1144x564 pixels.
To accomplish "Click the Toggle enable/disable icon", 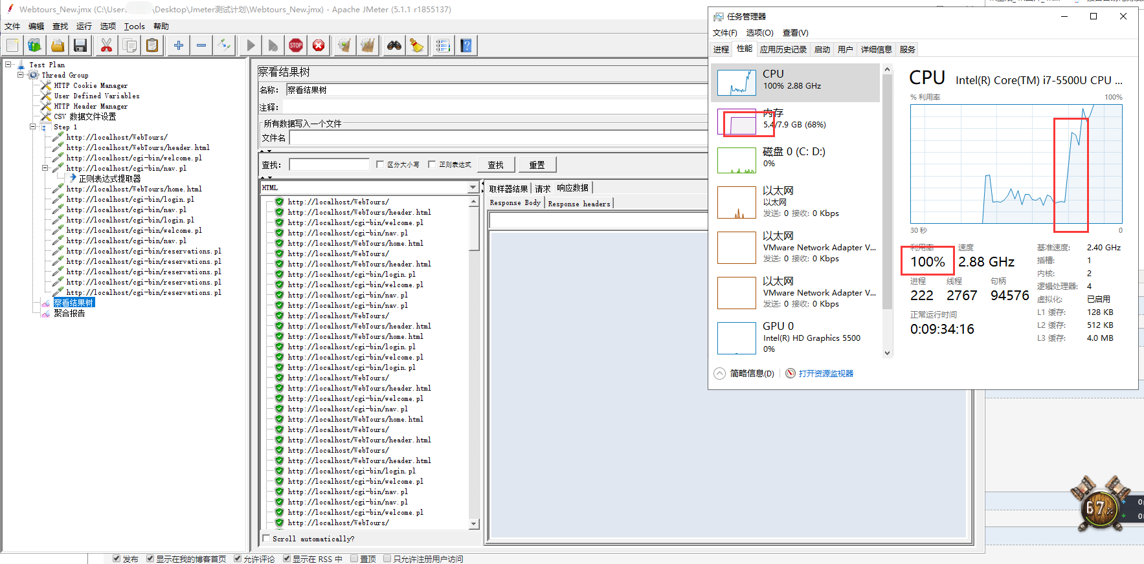I will click(x=224, y=45).
